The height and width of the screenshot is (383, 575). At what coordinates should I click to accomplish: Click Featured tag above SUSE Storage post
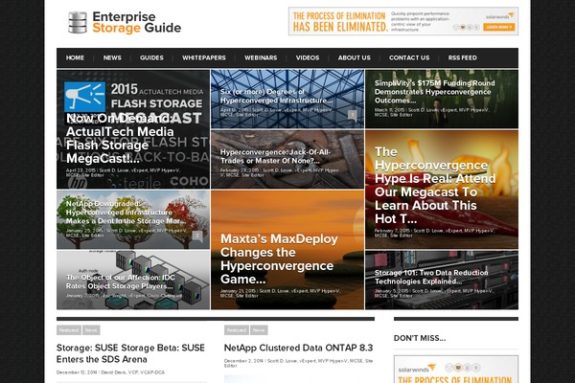click(69, 330)
